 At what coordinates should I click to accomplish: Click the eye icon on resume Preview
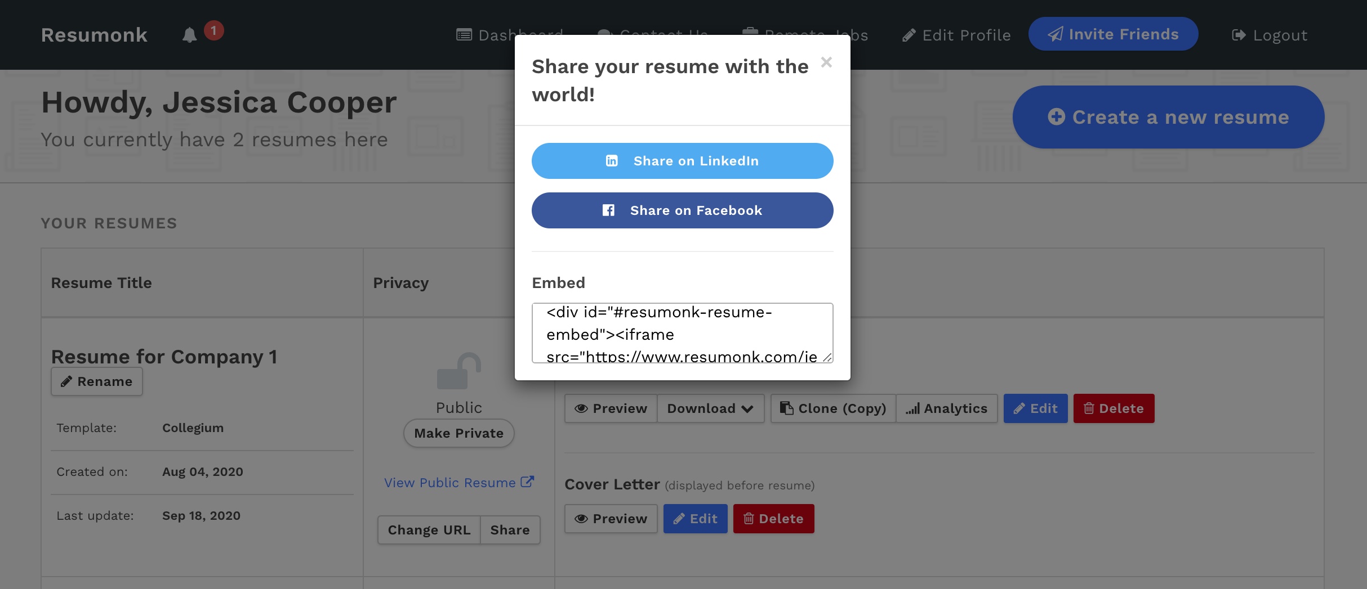tap(581, 408)
